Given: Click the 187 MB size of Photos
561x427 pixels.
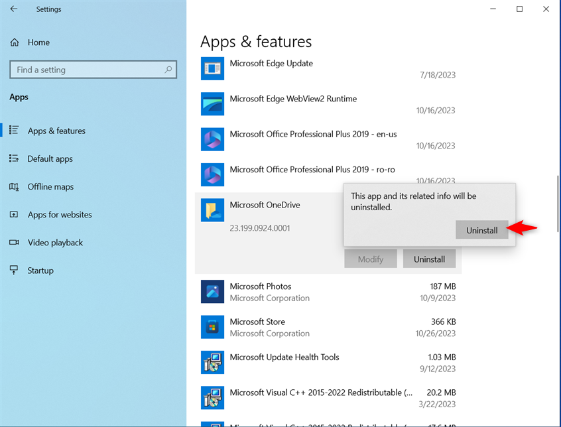Looking at the screenshot, I should 442,286.
